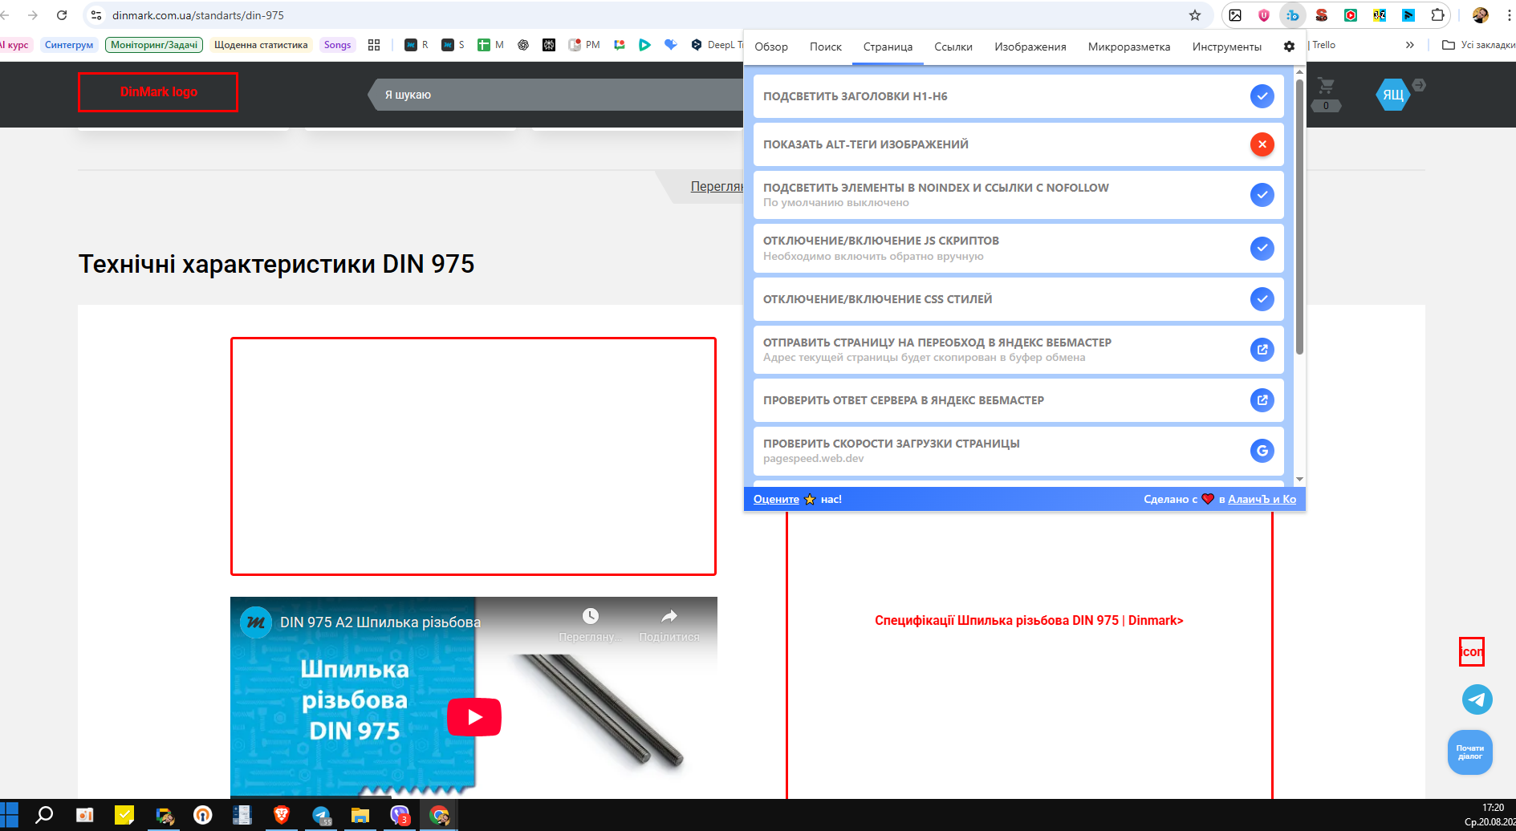Switch to the Обзор tab
This screenshot has width=1516, height=831.
771,47
